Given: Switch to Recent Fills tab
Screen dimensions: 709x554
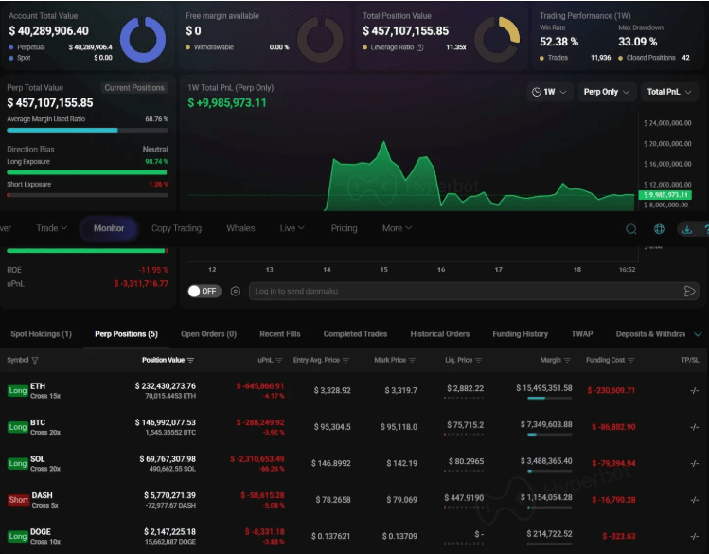Looking at the screenshot, I should pos(280,334).
